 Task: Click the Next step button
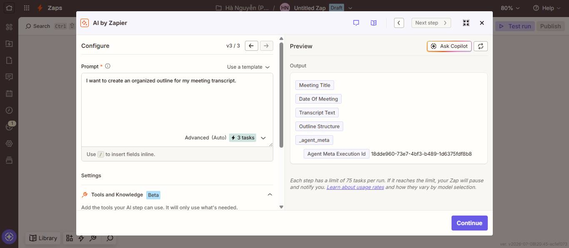(431, 23)
